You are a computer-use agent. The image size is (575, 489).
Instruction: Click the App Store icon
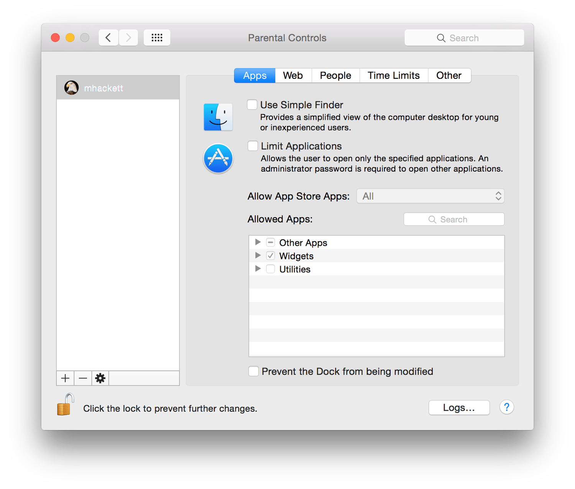click(x=218, y=158)
